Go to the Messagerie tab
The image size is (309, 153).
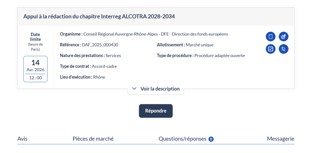[280, 139]
